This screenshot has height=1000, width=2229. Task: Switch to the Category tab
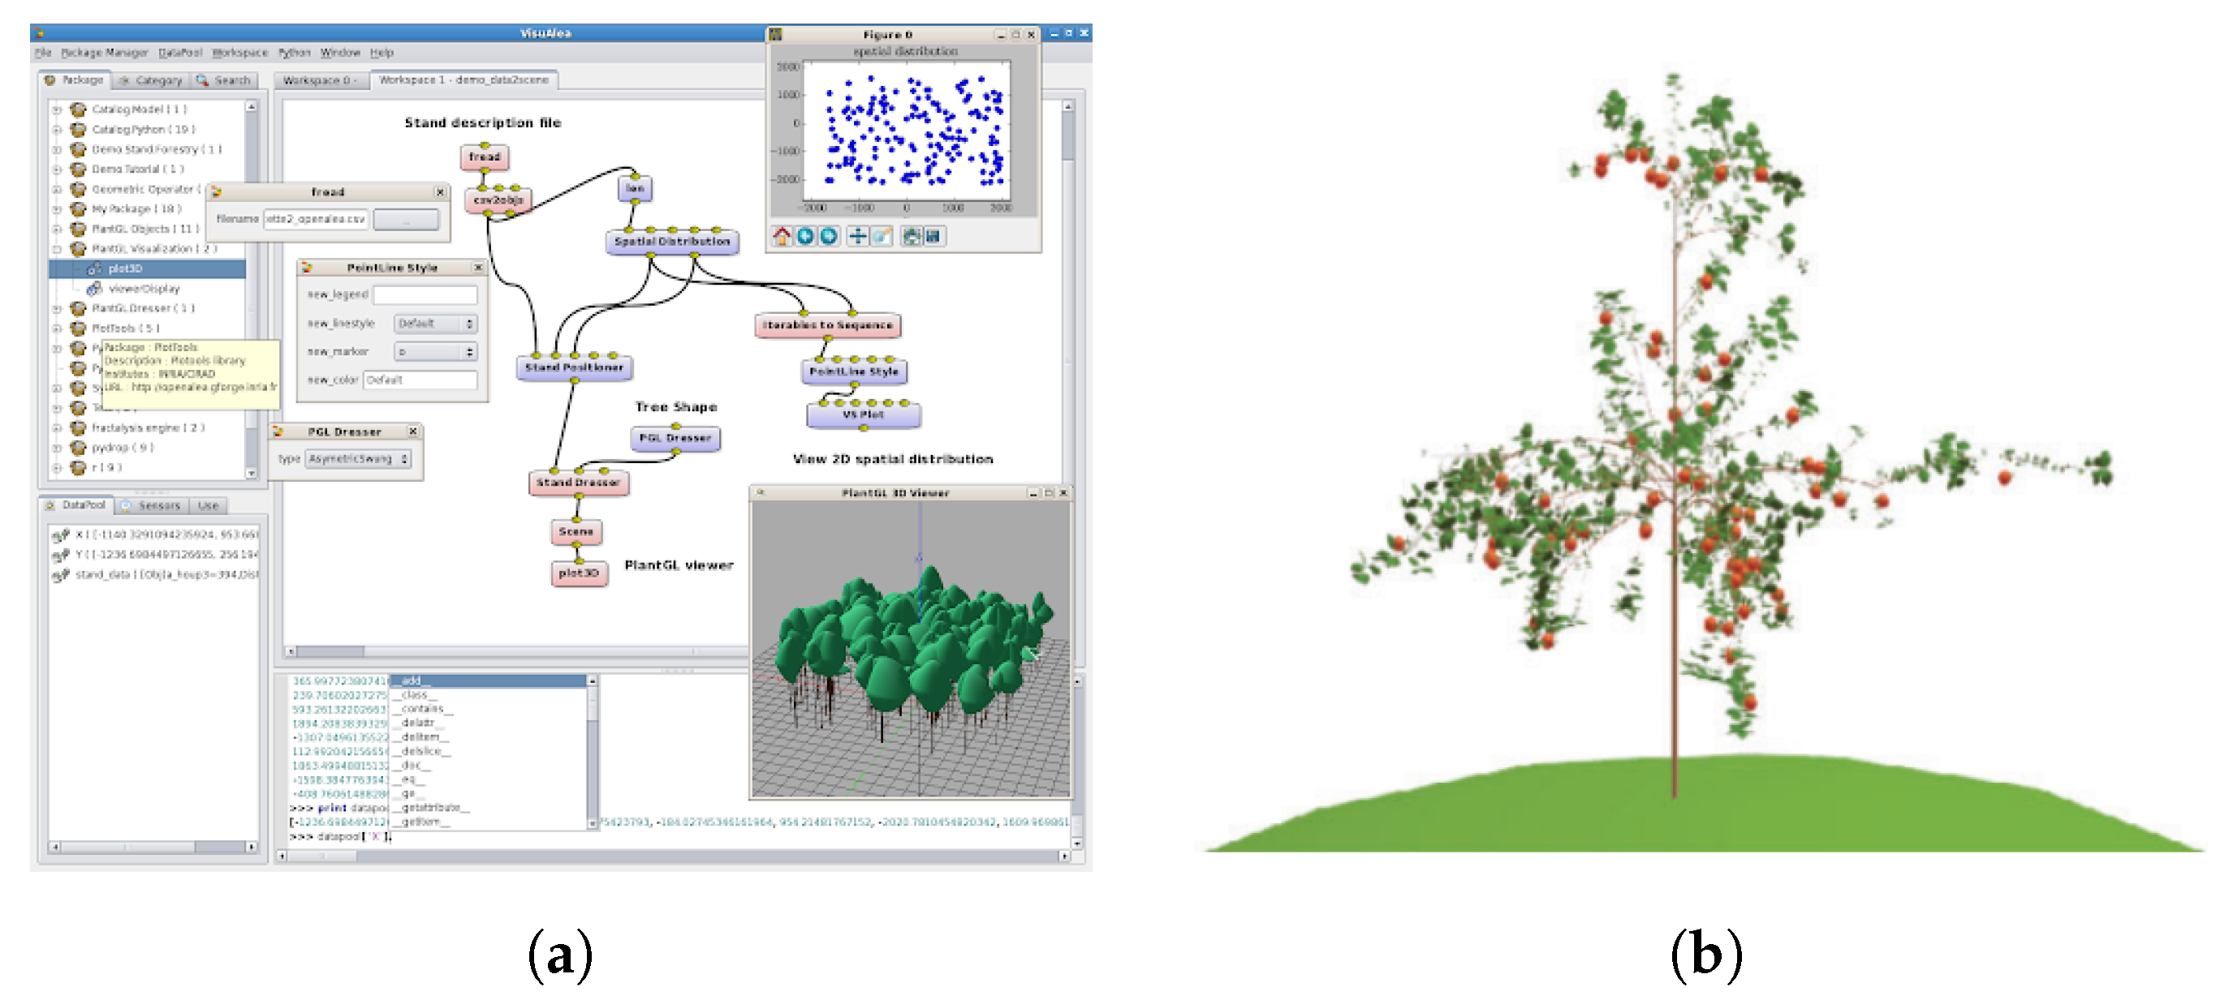(x=150, y=80)
